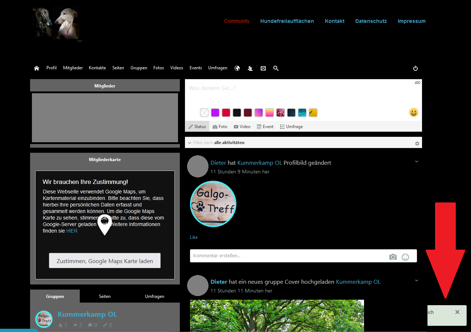Screen dimensions: 471x332
Task: Click the search magnifier icon
Action: click(276, 68)
